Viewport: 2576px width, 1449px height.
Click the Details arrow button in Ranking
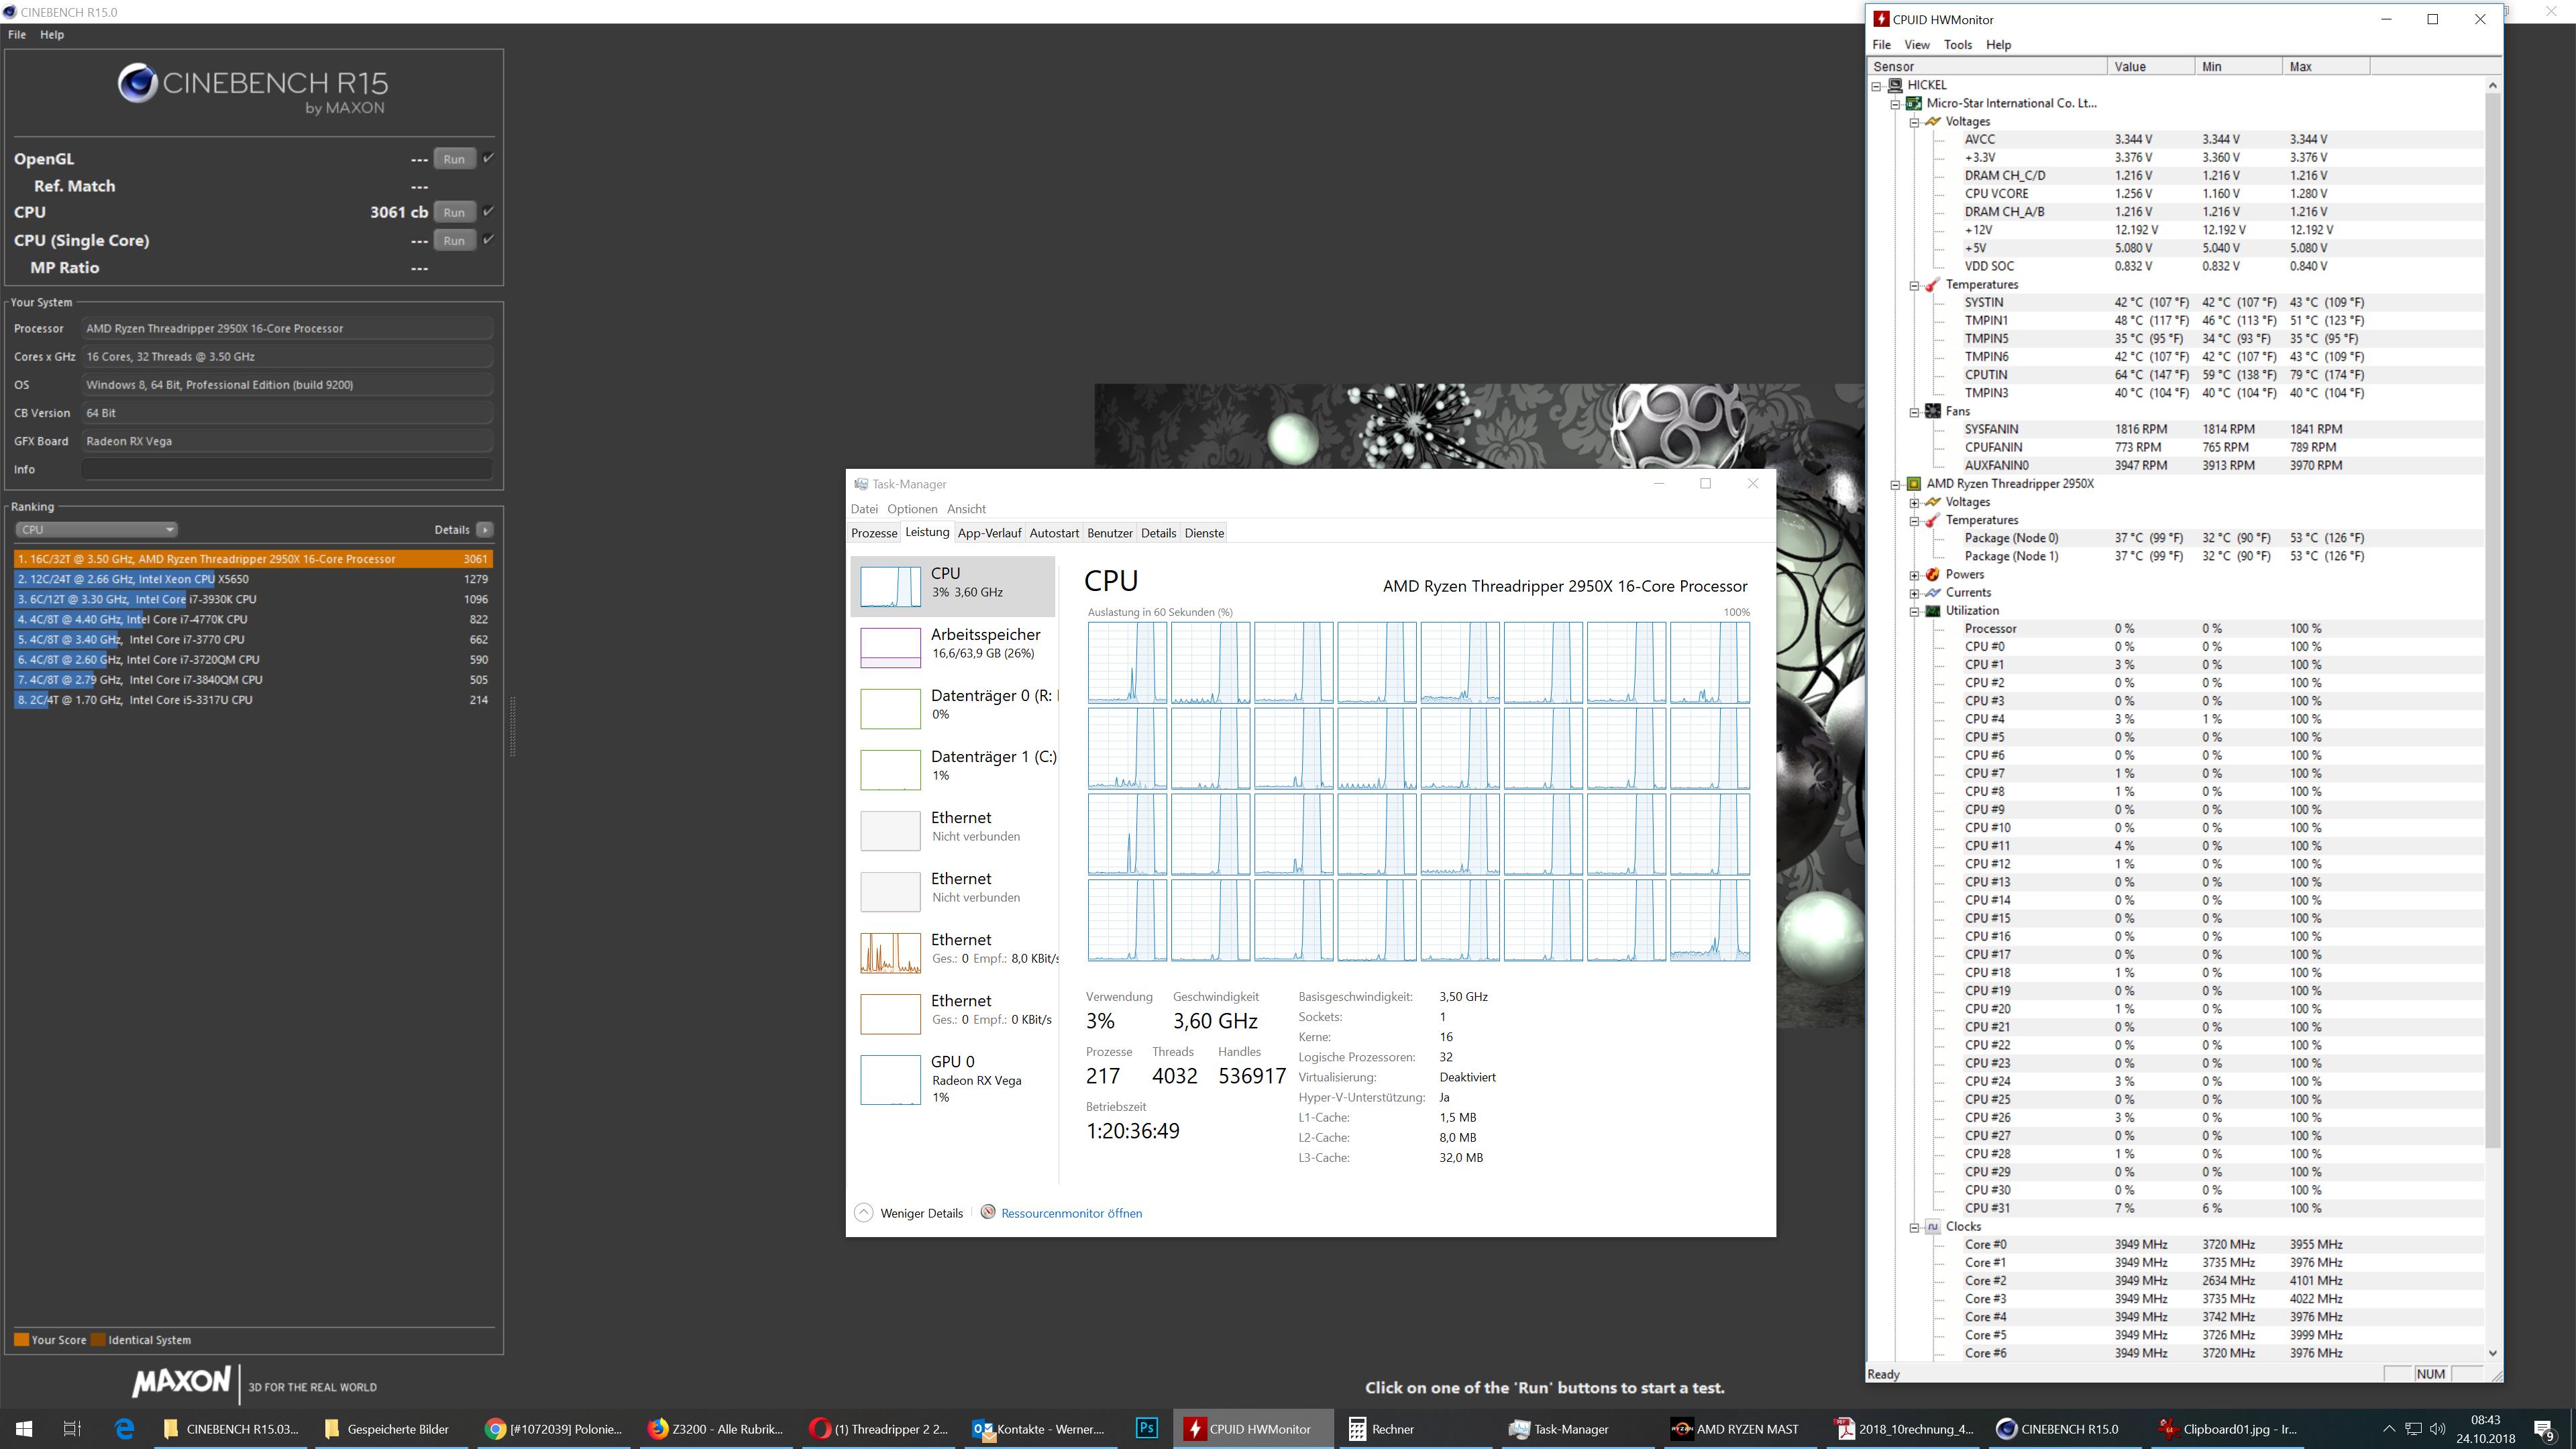(x=485, y=530)
